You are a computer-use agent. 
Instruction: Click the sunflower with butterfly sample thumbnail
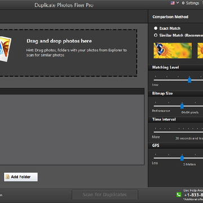[173, 51]
